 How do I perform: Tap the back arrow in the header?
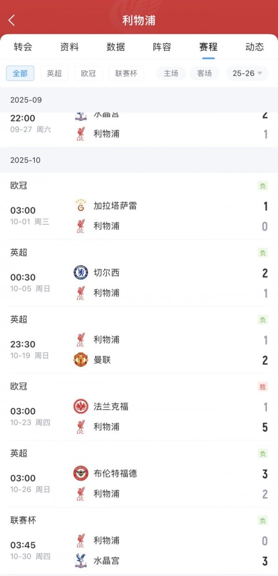tap(11, 19)
